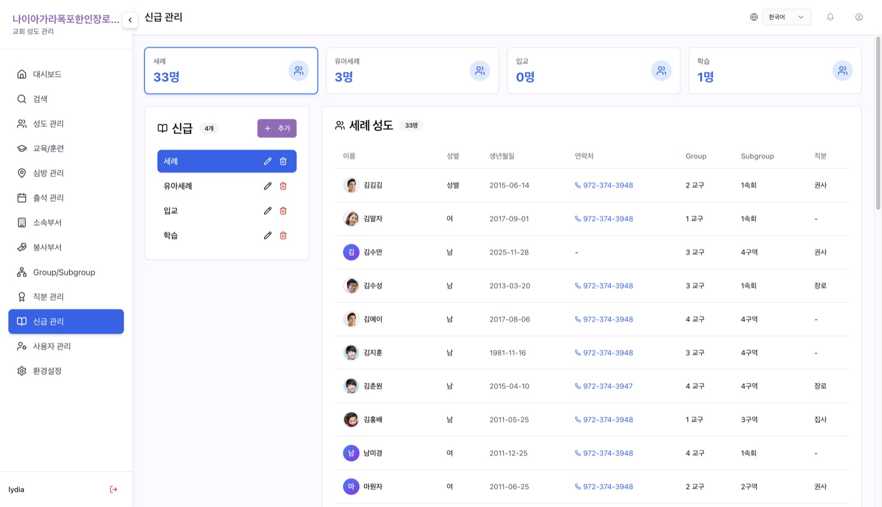Open 성도 관리 menu item
Screen dimensions: 882x507
tap(66, 123)
